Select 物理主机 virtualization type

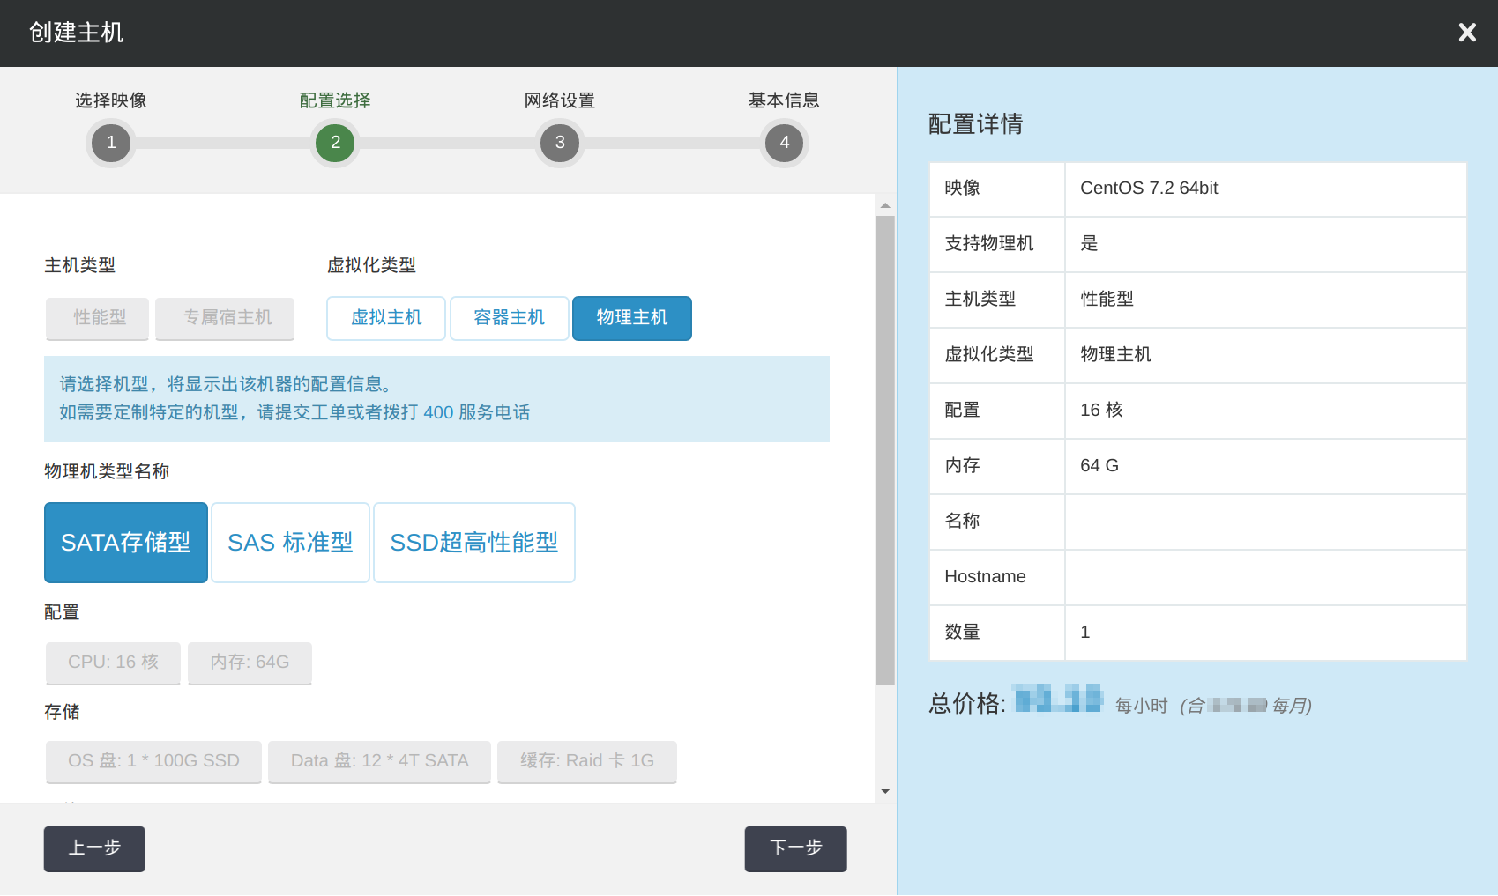pyautogui.click(x=631, y=318)
